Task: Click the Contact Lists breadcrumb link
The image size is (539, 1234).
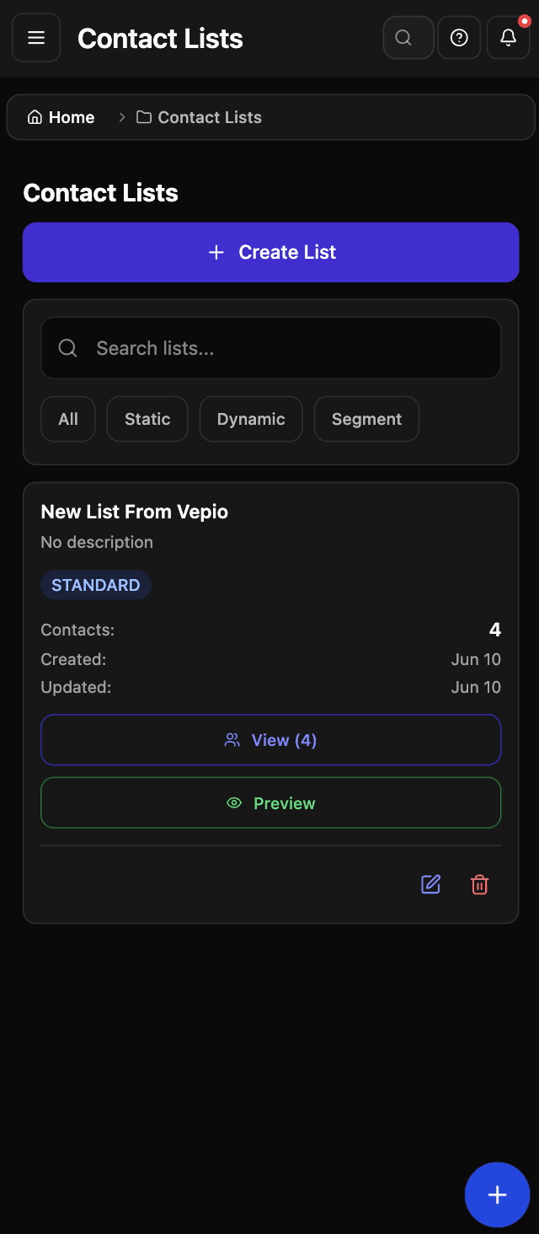Action: [210, 117]
